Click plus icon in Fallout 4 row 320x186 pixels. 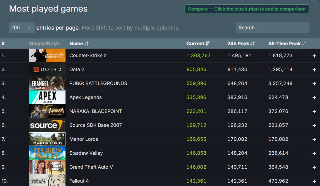[x=314, y=181]
